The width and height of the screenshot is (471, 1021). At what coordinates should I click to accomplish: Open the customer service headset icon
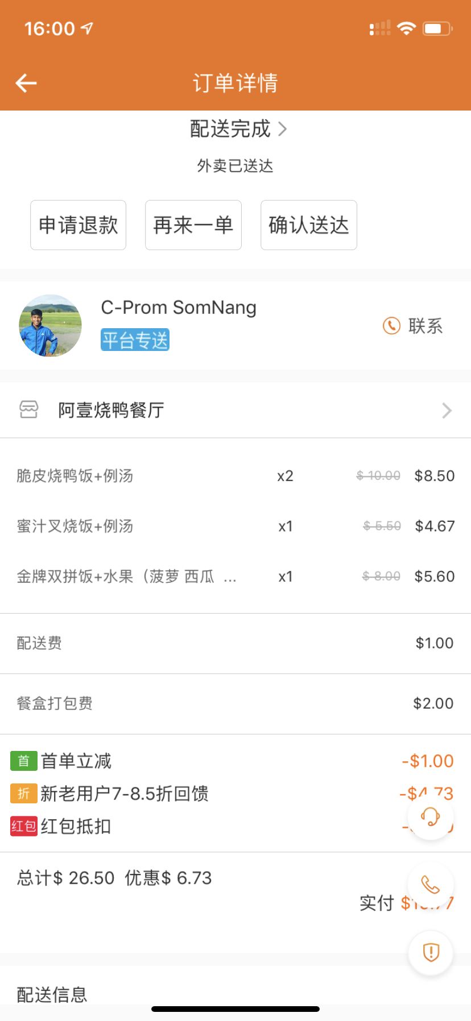(431, 816)
